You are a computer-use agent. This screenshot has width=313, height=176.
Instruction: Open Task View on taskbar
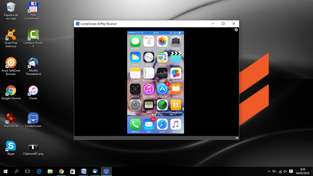(x=28, y=171)
